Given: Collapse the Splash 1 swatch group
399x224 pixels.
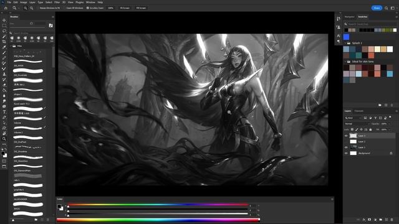Looking at the screenshot, I should [345, 43].
